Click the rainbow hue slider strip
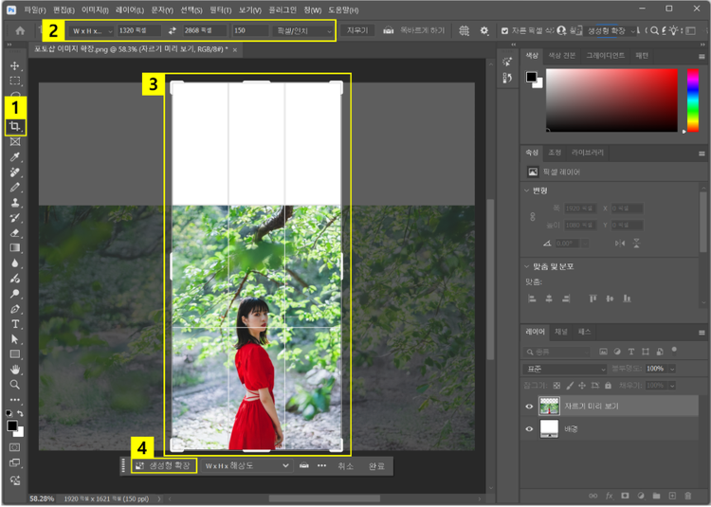711x507 pixels. coord(692,100)
